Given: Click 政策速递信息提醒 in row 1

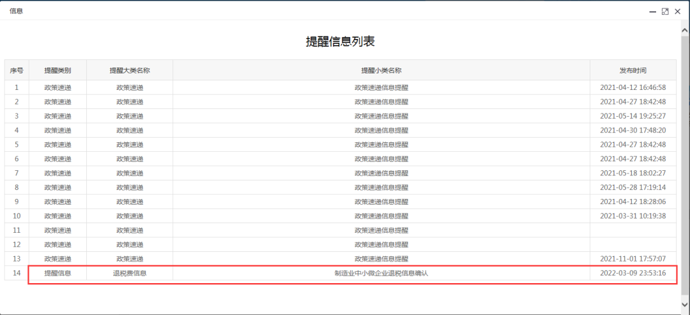Looking at the screenshot, I should [x=381, y=87].
